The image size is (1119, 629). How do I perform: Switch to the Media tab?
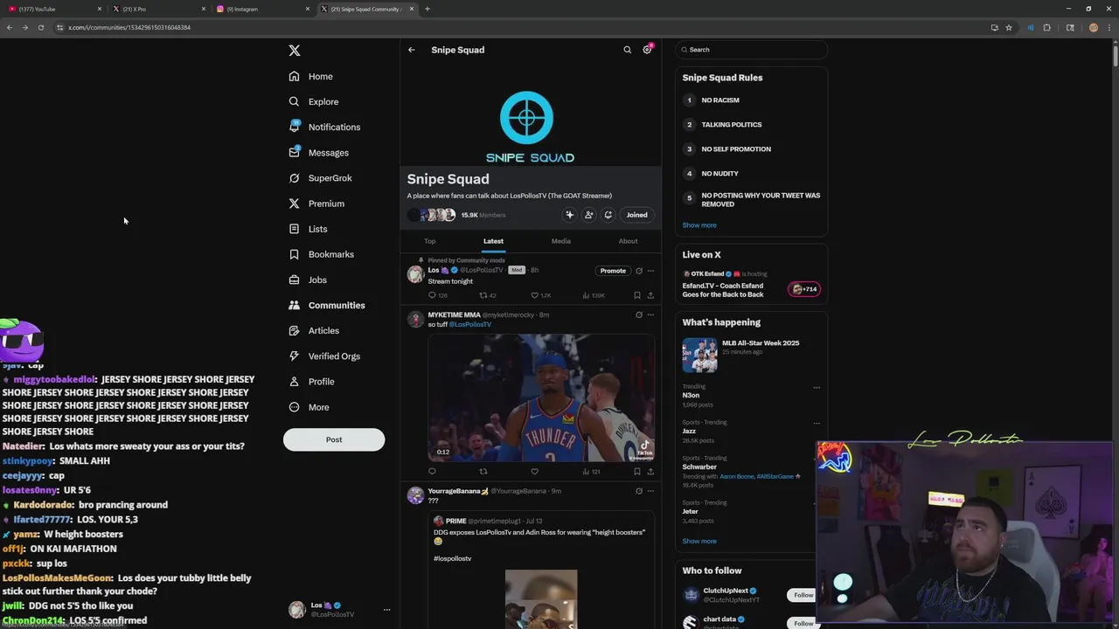[561, 241]
